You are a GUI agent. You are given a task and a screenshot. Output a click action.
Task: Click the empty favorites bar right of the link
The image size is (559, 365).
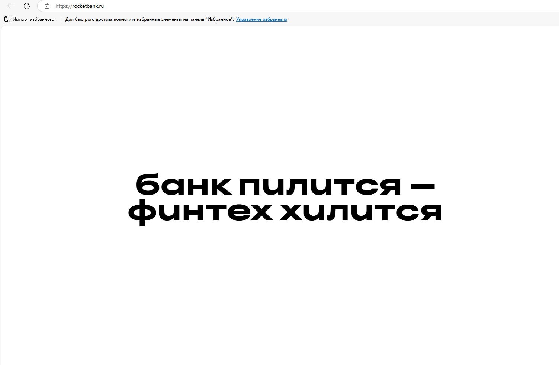pyautogui.click(x=409, y=19)
